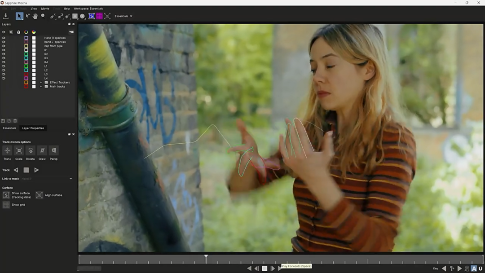This screenshot has height=273, width=485.
Task: Click the matte color column header wheel
Action: 34,32
